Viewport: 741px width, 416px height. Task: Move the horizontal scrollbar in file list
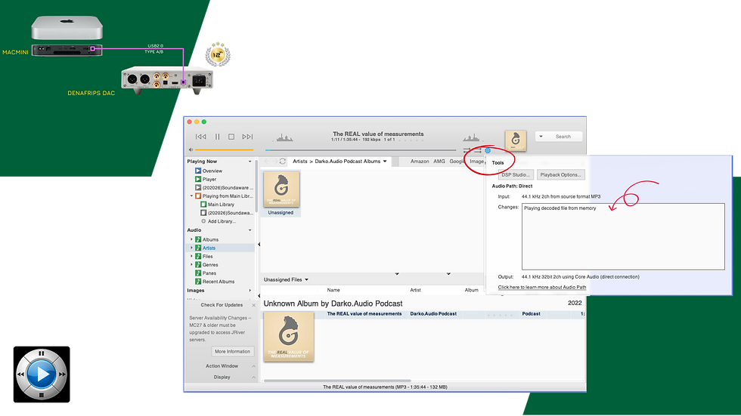[x=337, y=381]
